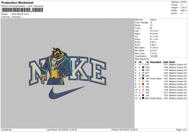
Task: Click the Stop Sequence heading
Action: [x=142, y=59]
